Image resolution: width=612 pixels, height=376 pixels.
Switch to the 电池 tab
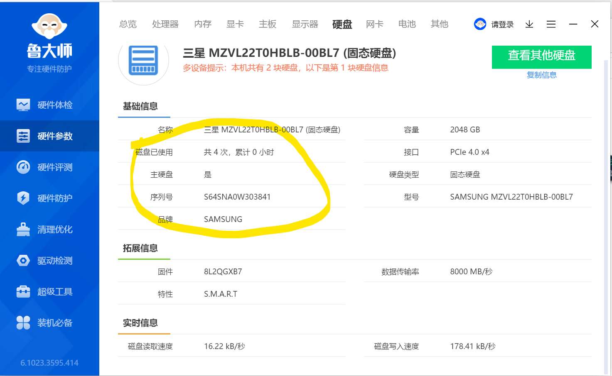point(407,24)
